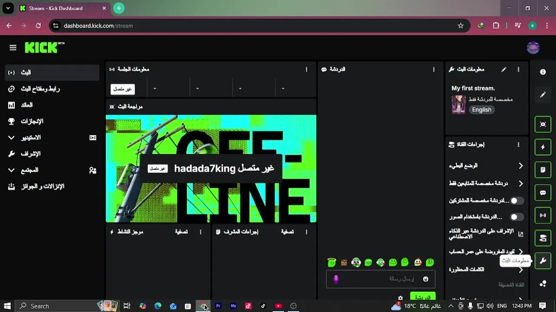Click the pencil edit icon in right sidebar

(543, 94)
